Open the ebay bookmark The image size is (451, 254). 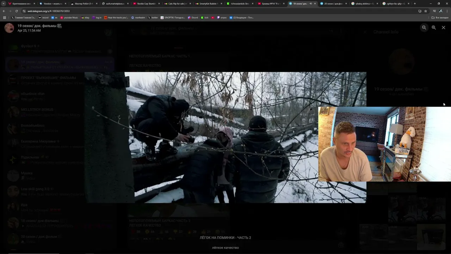(85, 17)
